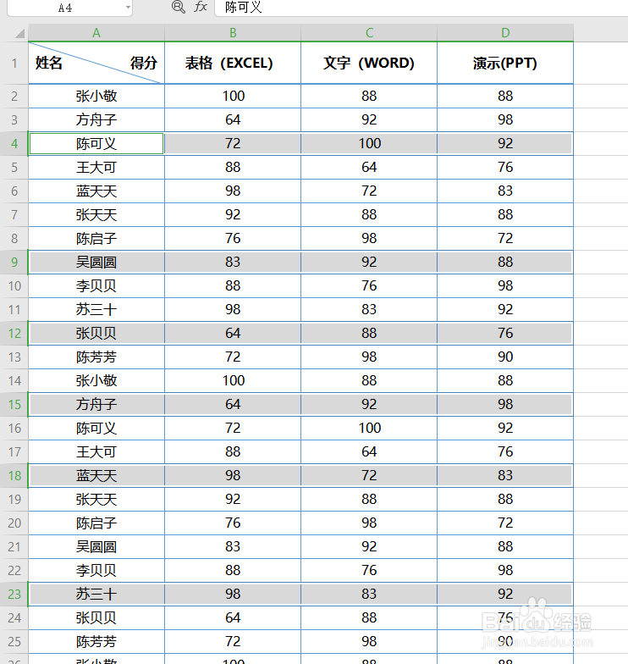The height and width of the screenshot is (664, 628).
Task: Click the 文字 (WORD) header cell
Action: [369, 63]
